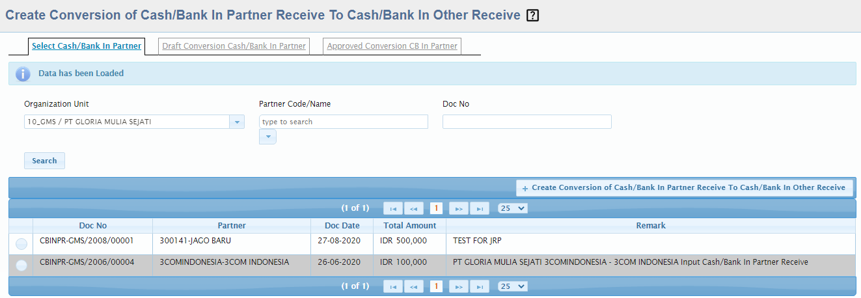Go to first page in bottom paginator

(393, 286)
